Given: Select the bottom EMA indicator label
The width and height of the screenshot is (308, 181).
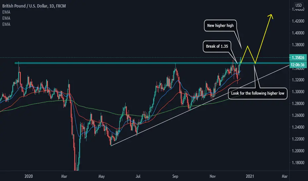Looking at the screenshot, I should 6,24.
